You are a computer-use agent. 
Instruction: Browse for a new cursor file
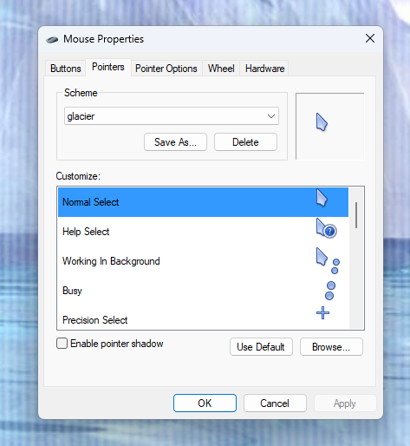point(331,347)
